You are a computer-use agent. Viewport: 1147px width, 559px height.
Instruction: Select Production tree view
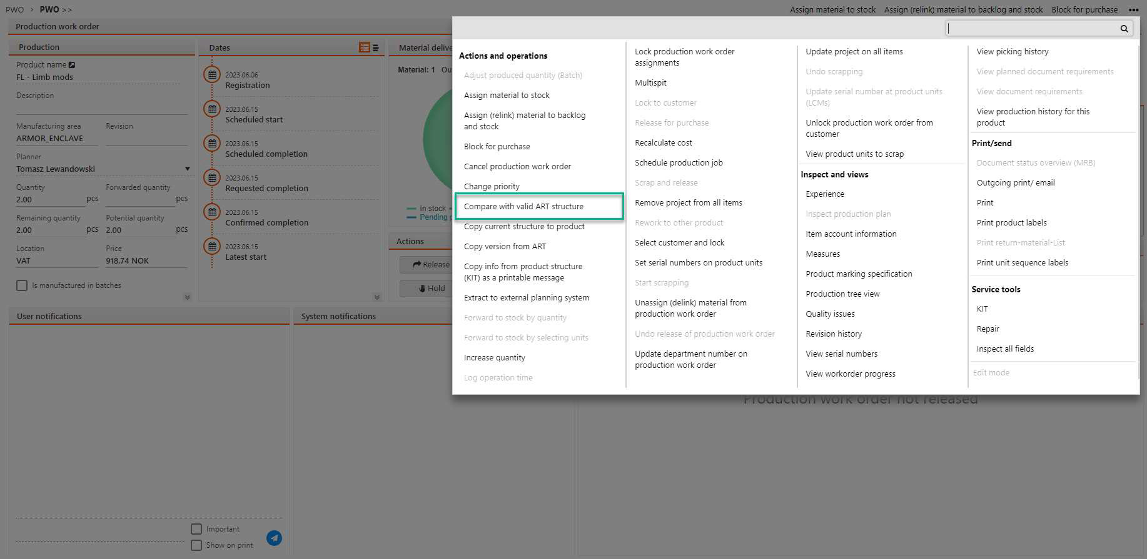coord(842,294)
